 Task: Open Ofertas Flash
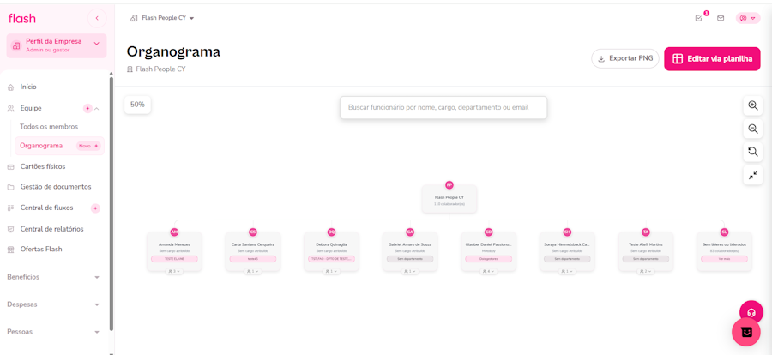point(41,250)
